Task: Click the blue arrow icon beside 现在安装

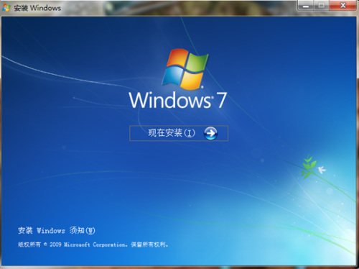Action: [210, 133]
